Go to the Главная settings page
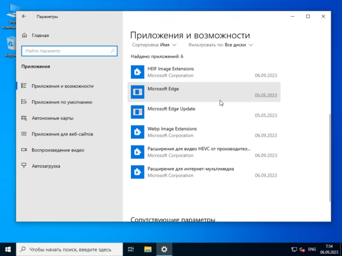The height and width of the screenshot is (256, 342). 70,35
